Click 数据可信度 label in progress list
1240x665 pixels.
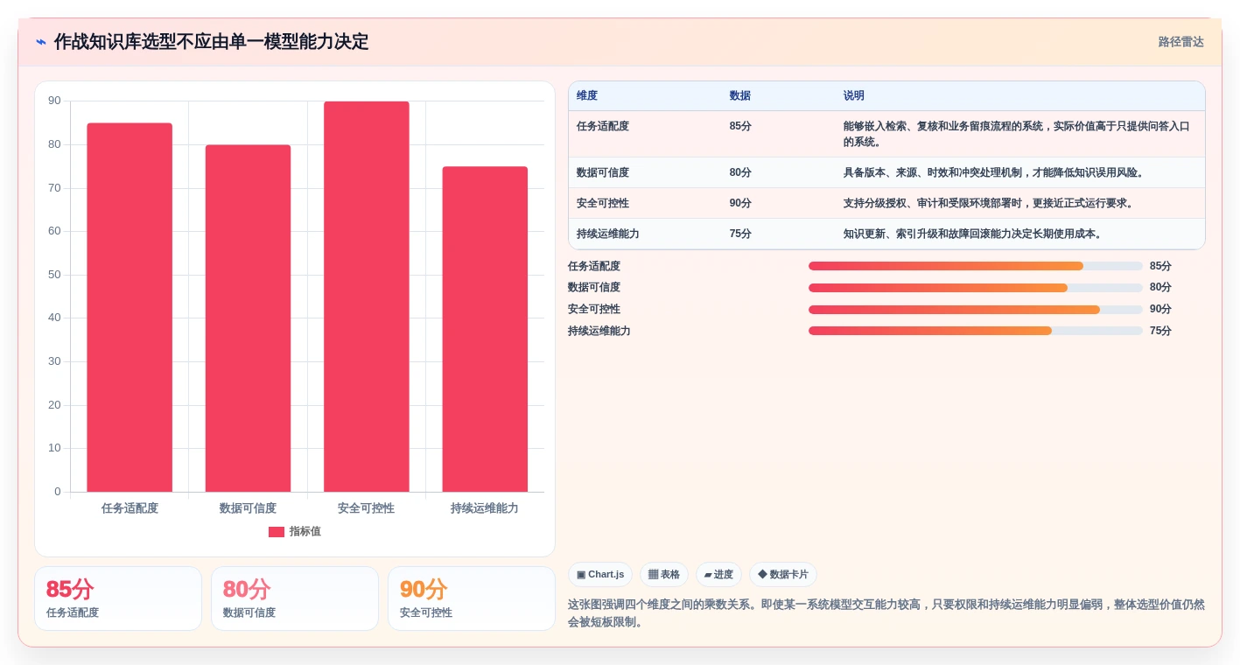(594, 287)
